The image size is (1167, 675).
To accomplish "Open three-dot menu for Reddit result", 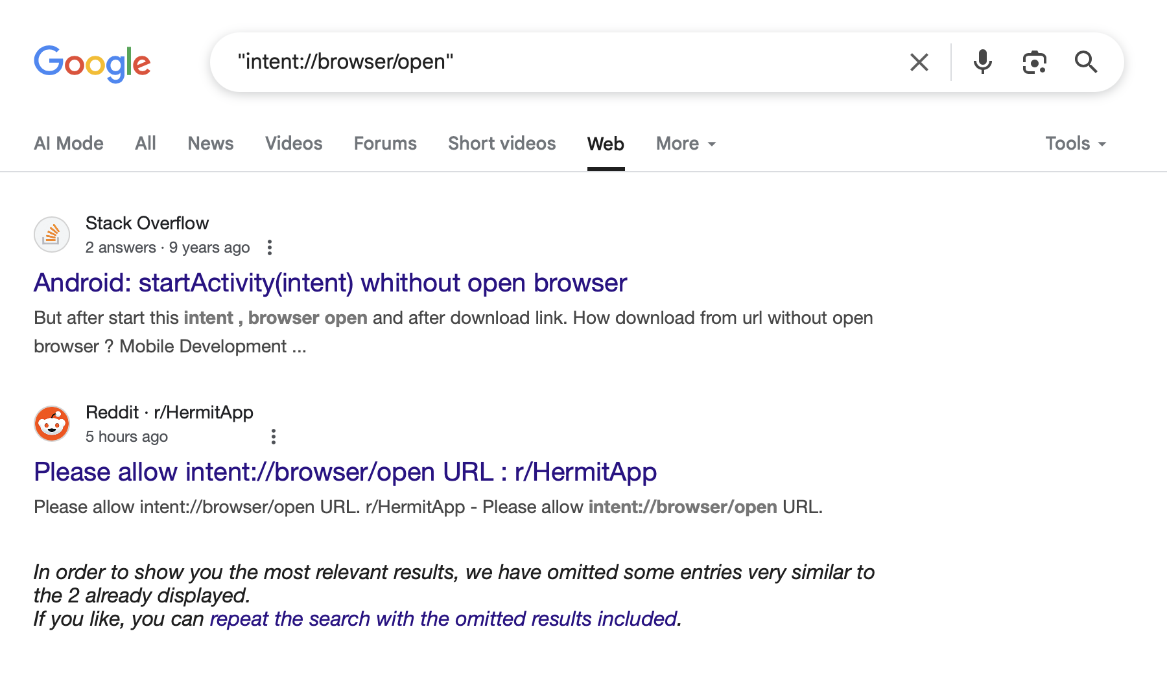I will pos(274,437).
